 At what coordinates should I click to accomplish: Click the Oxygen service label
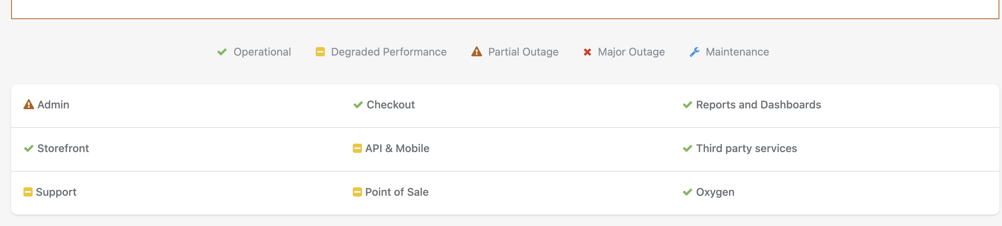715,192
